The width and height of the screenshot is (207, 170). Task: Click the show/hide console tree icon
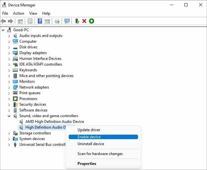pos(20,21)
